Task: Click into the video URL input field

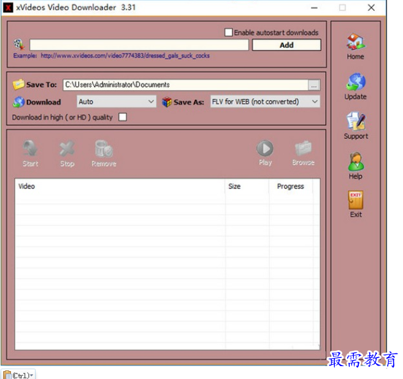Action: pos(139,45)
